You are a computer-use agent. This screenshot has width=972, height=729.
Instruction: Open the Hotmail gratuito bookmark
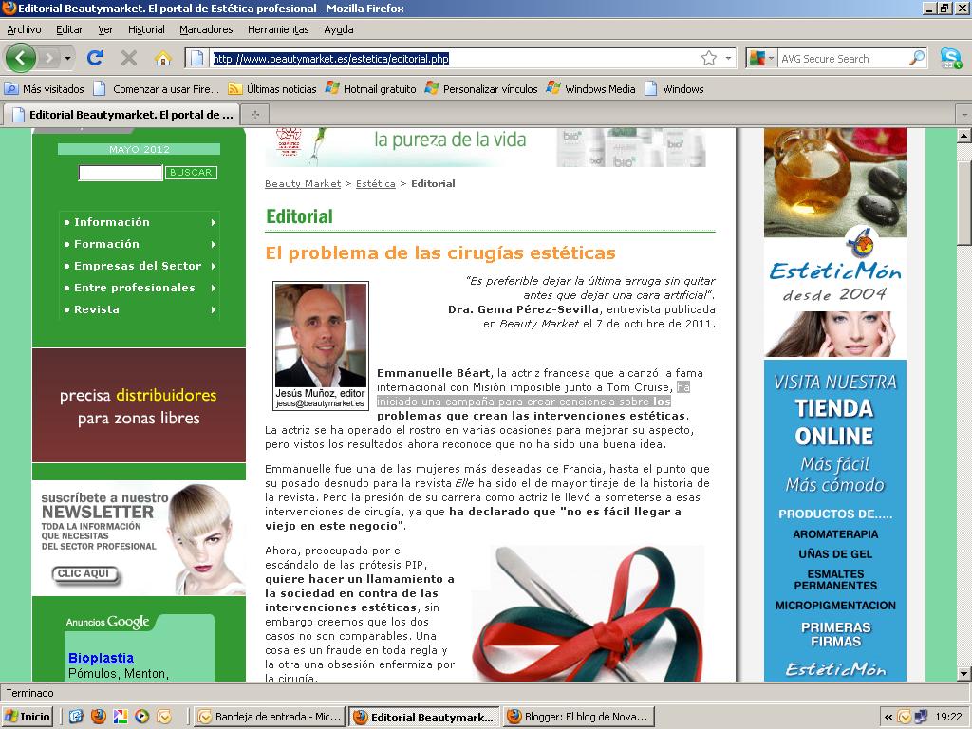371,88
